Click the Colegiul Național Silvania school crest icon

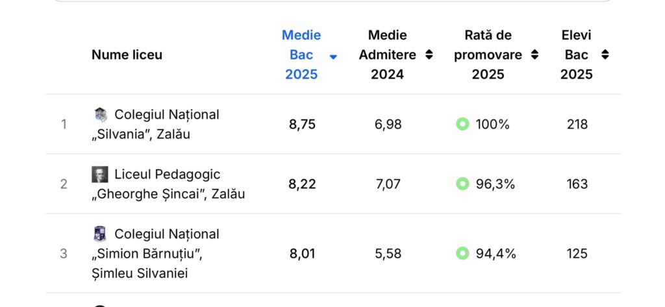pyautogui.click(x=100, y=115)
